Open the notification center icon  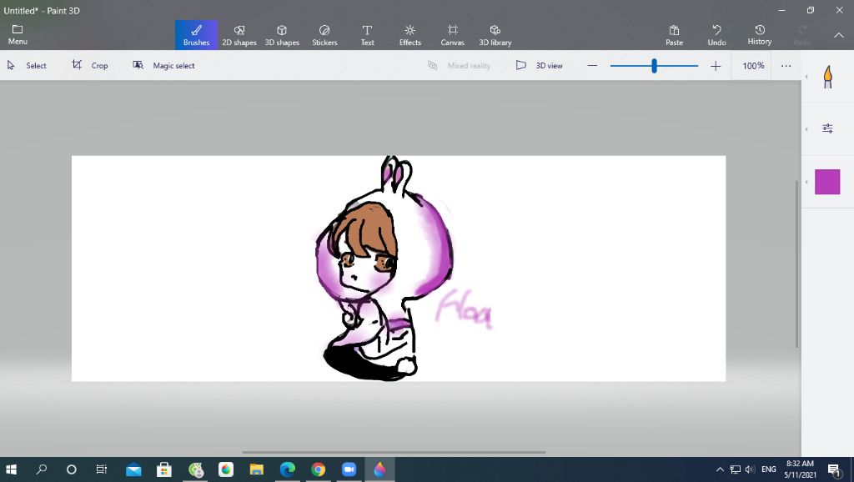point(834,469)
